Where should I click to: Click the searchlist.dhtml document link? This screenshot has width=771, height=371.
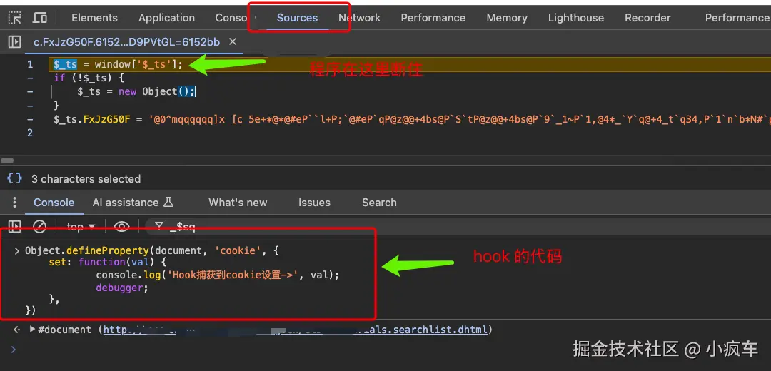297,329
